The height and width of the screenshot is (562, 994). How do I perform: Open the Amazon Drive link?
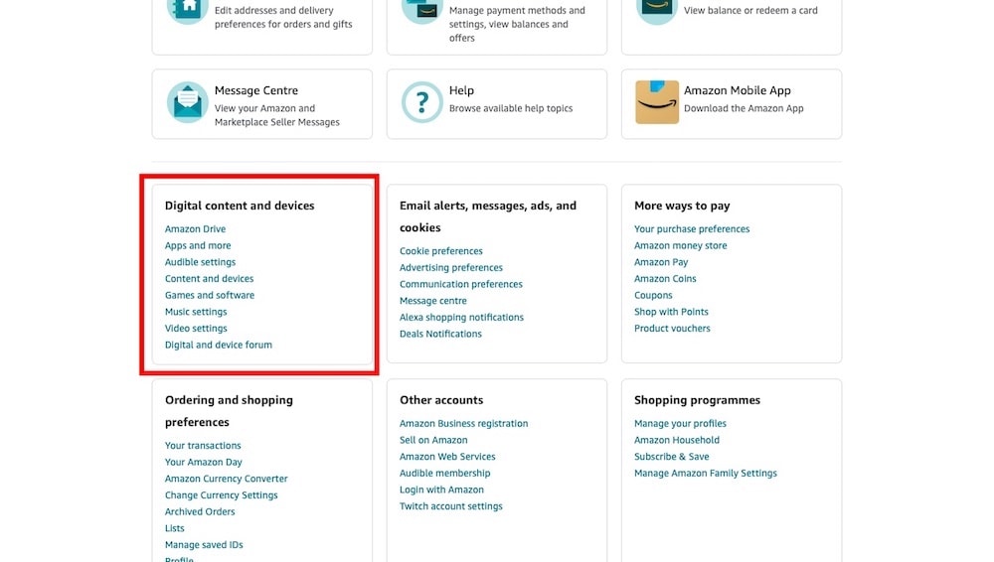tap(195, 228)
